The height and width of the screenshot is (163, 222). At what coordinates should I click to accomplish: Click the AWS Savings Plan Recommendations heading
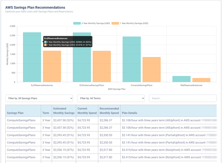point(35,7)
